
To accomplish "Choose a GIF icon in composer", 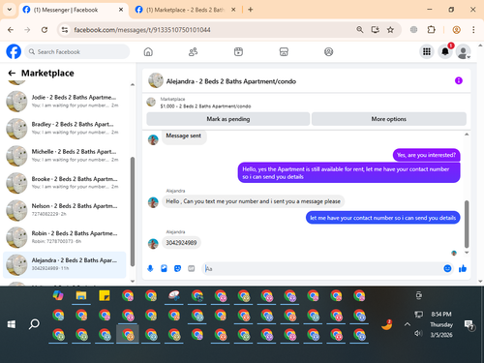I will (192, 268).
